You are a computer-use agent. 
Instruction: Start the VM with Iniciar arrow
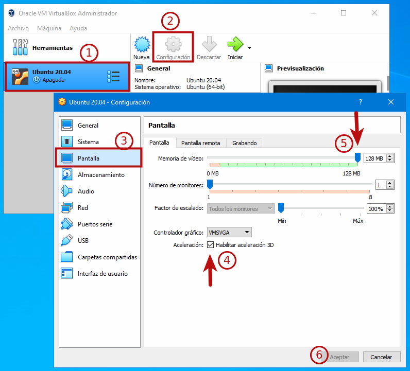click(235, 44)
